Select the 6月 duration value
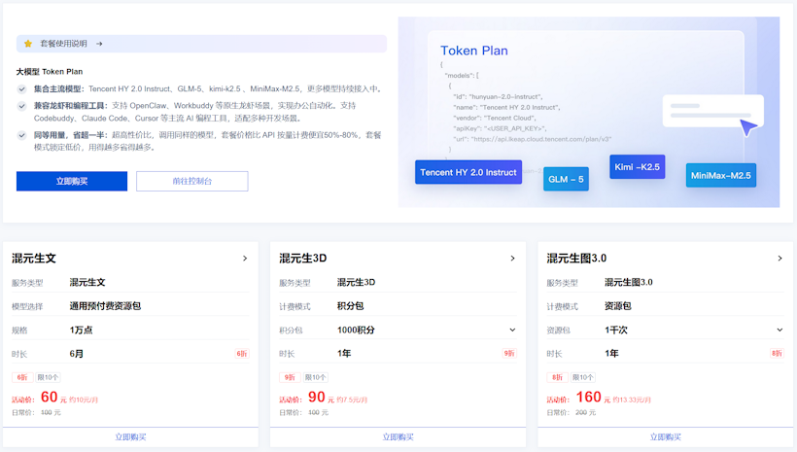 pyautogui.click(x=76, y=354)
